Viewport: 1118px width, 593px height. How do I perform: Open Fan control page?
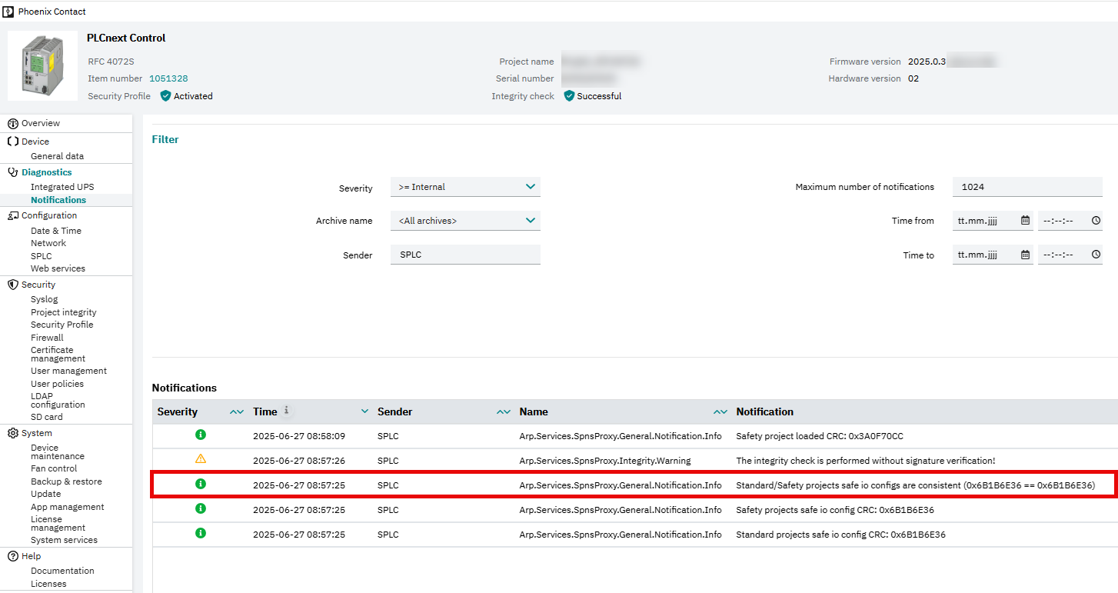pyautogui.click(x=54, y=468)
